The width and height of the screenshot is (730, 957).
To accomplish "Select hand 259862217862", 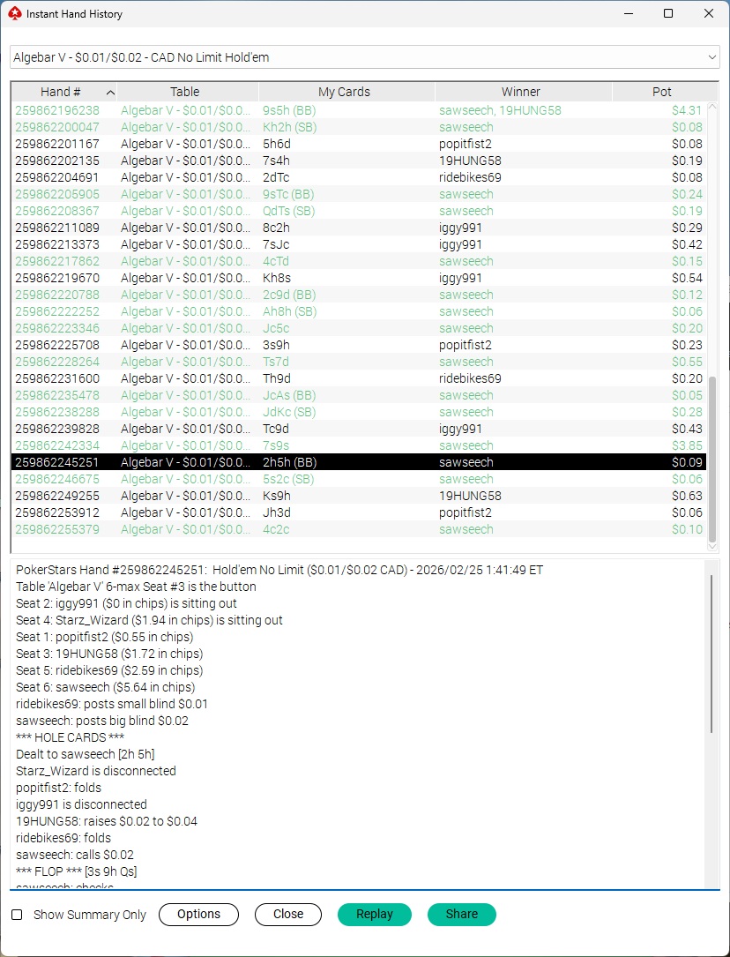I will tap(359, 261).
